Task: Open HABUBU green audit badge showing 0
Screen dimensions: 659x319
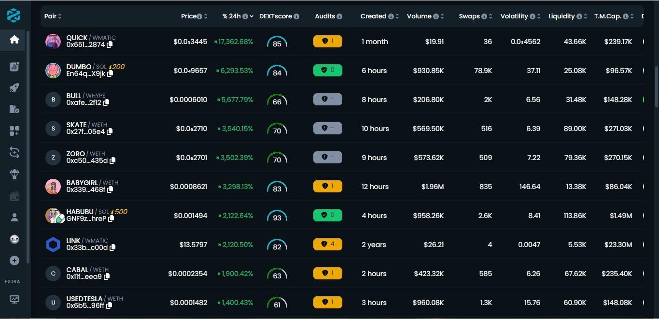Action: tap(328, 215)
